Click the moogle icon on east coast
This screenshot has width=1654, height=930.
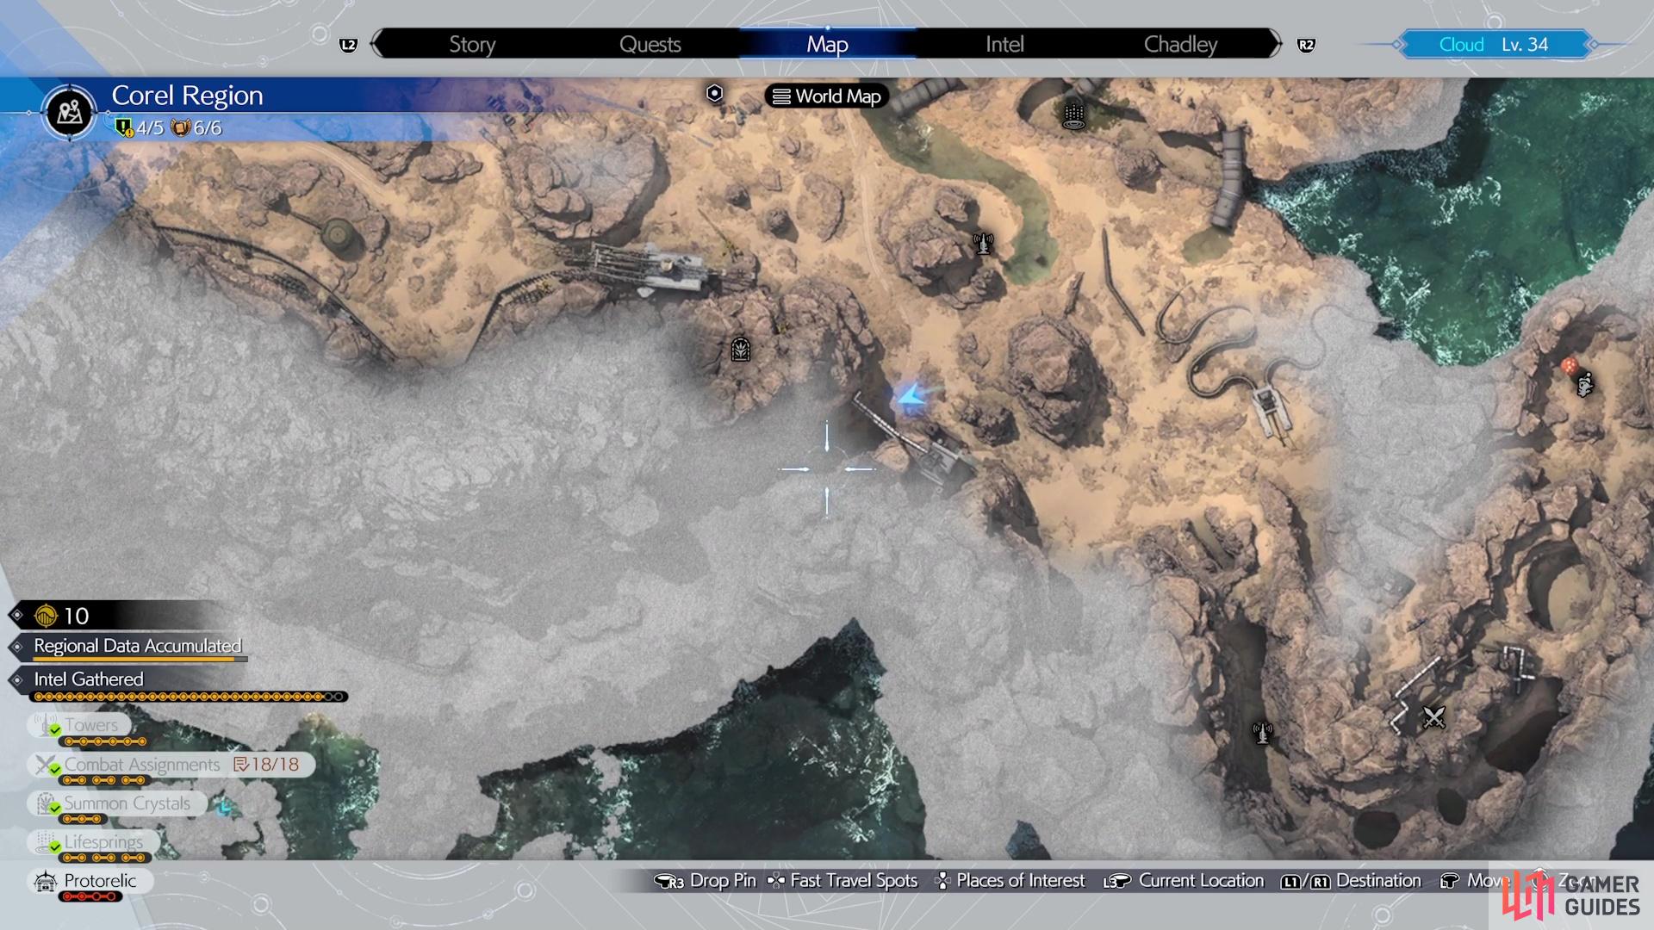[x=1585, y=384]
